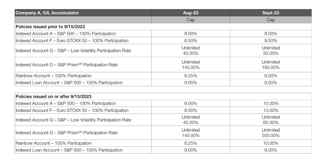This screenshot has height=163, width=327.
Task: Select the Unlimited 160.00% S&P Prism cell
Action: click(271, 65)
